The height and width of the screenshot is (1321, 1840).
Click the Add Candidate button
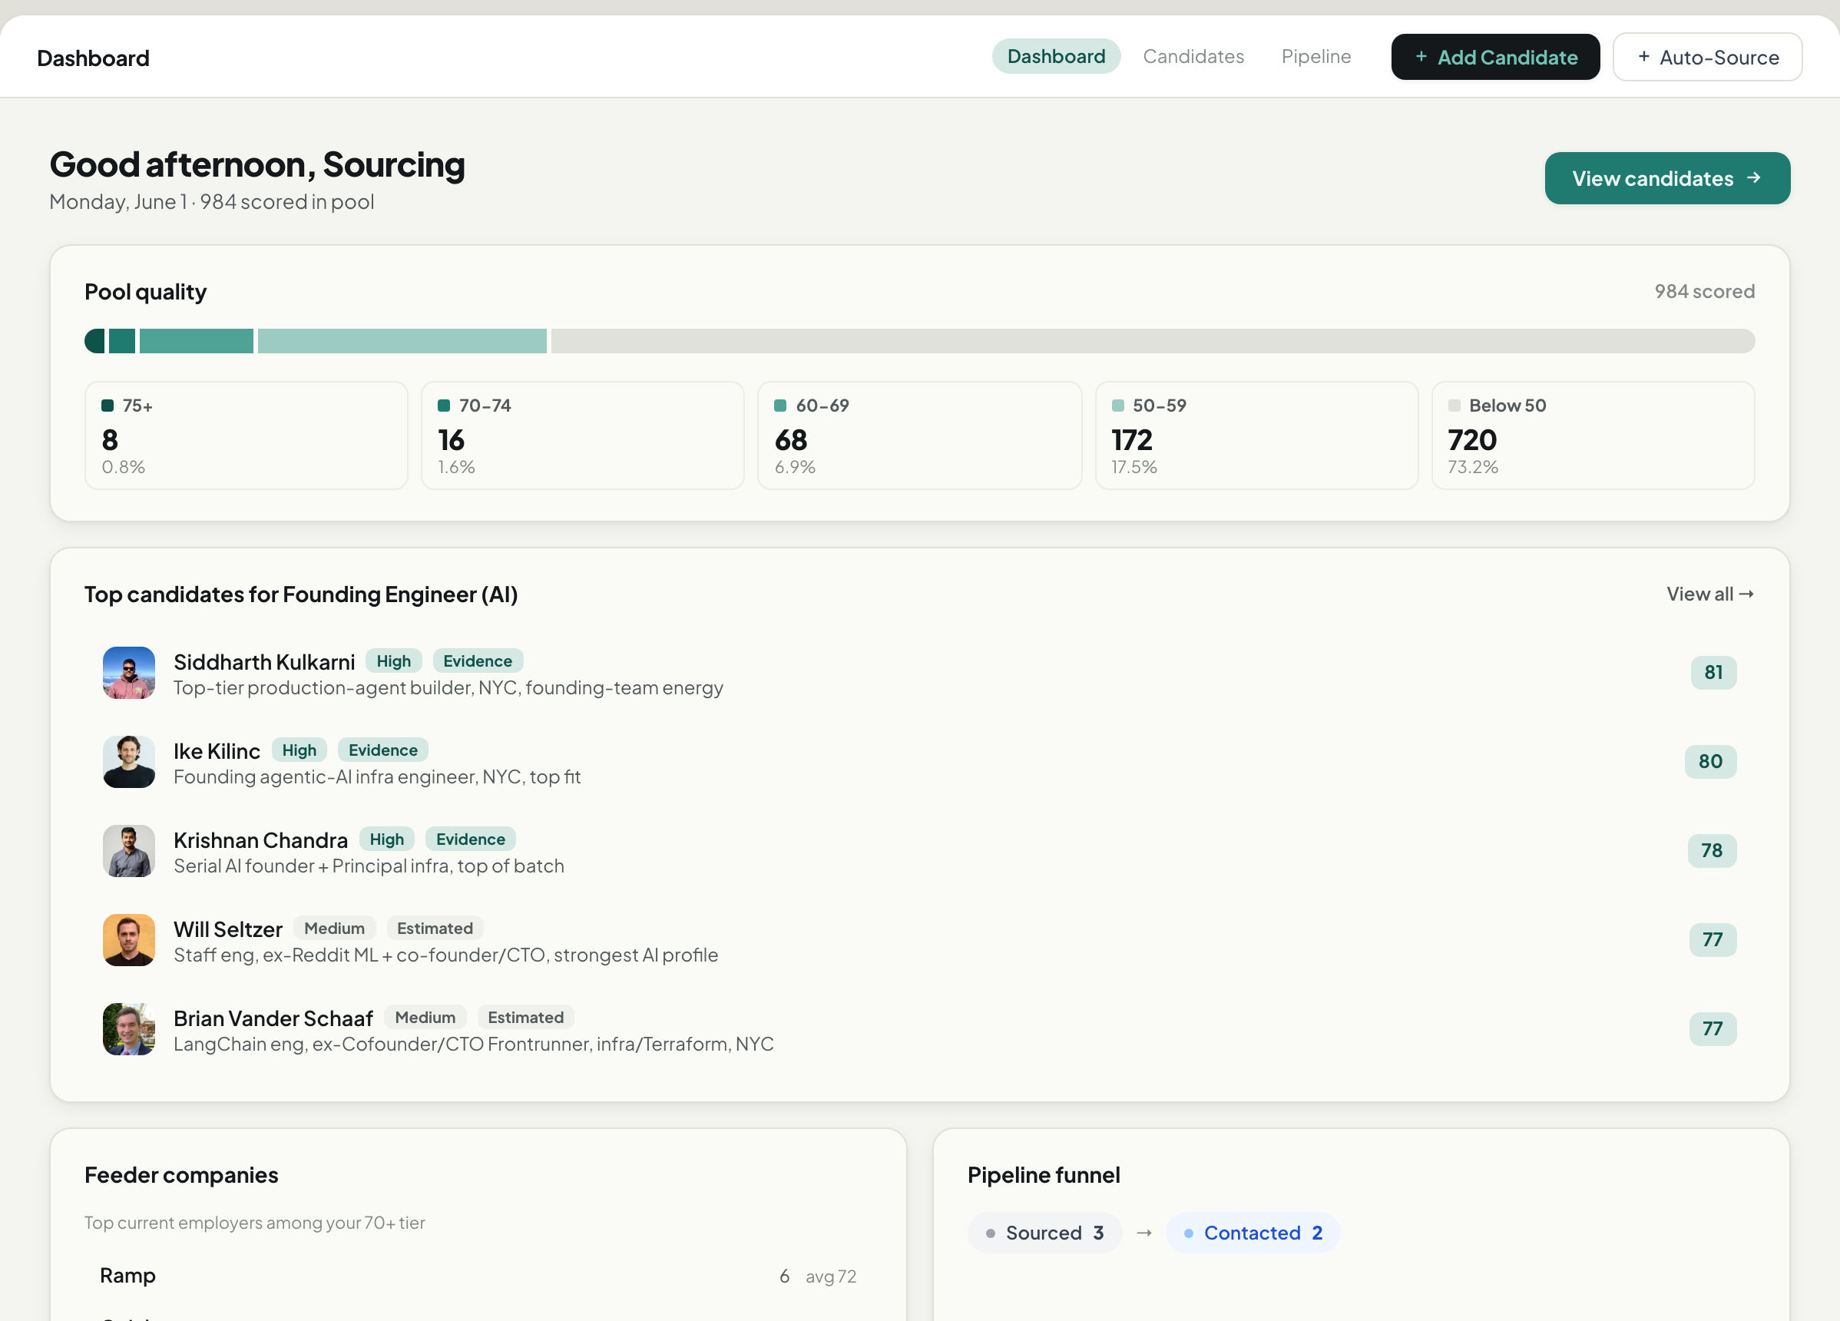tap(1495, 57)
